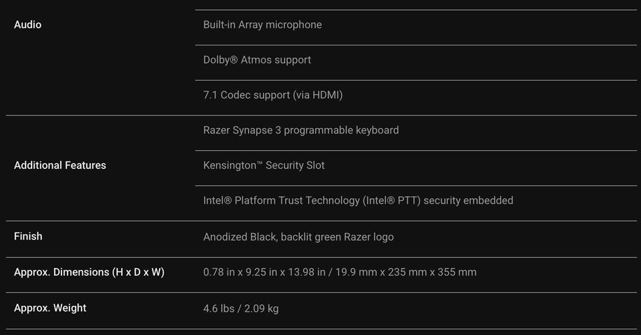Image resolution: width=641 pixels, height=335 pixels.
Task: Select Razer Synapse 3 programmable keyboard entry
Action: click(301, 130)
